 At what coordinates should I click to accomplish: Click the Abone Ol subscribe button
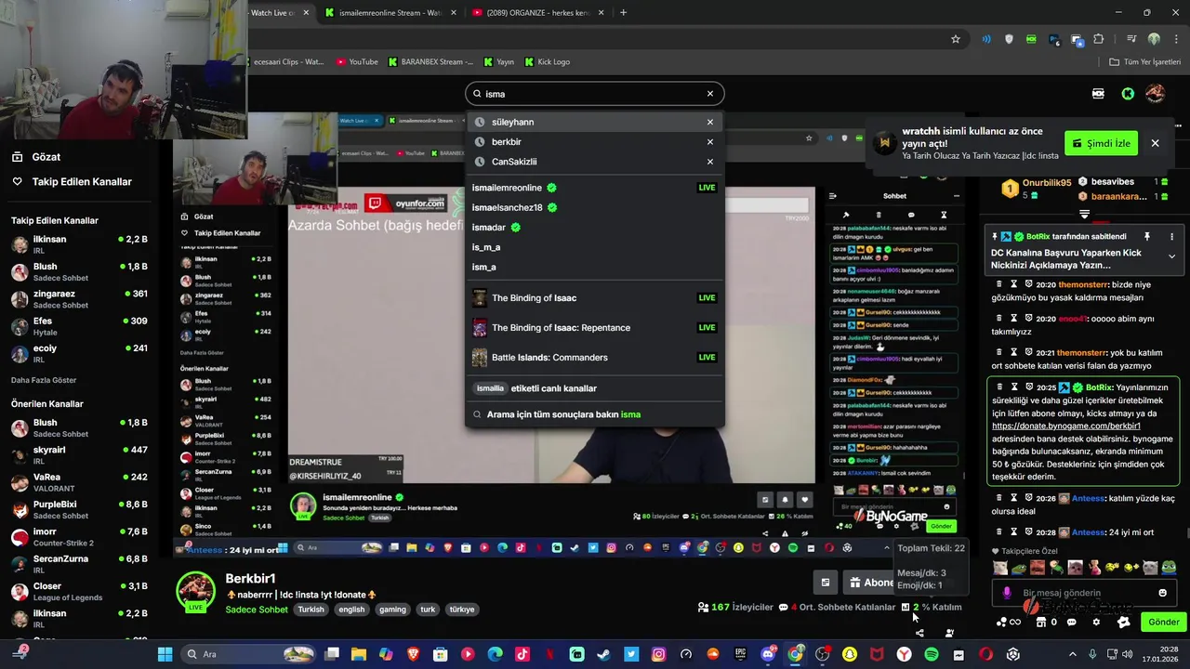[870, 583]
